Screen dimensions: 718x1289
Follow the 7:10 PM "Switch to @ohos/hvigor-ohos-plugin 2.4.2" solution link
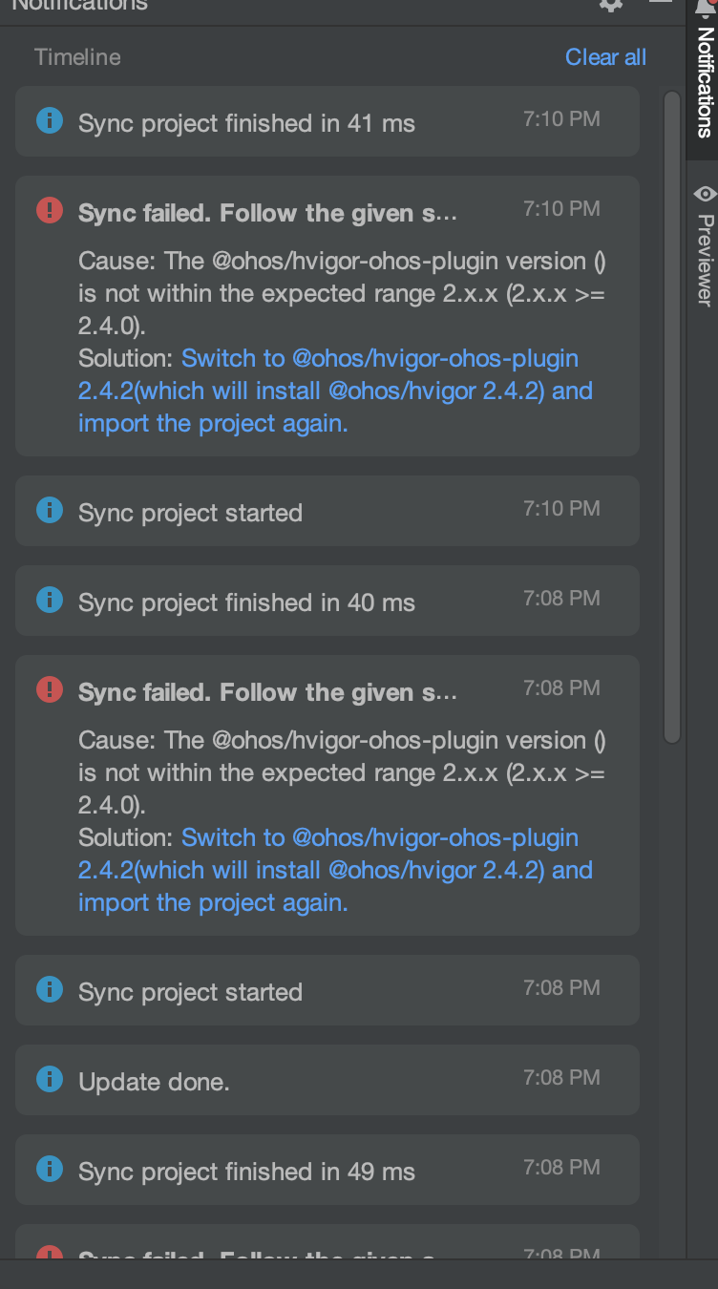(x=335, y=391)
